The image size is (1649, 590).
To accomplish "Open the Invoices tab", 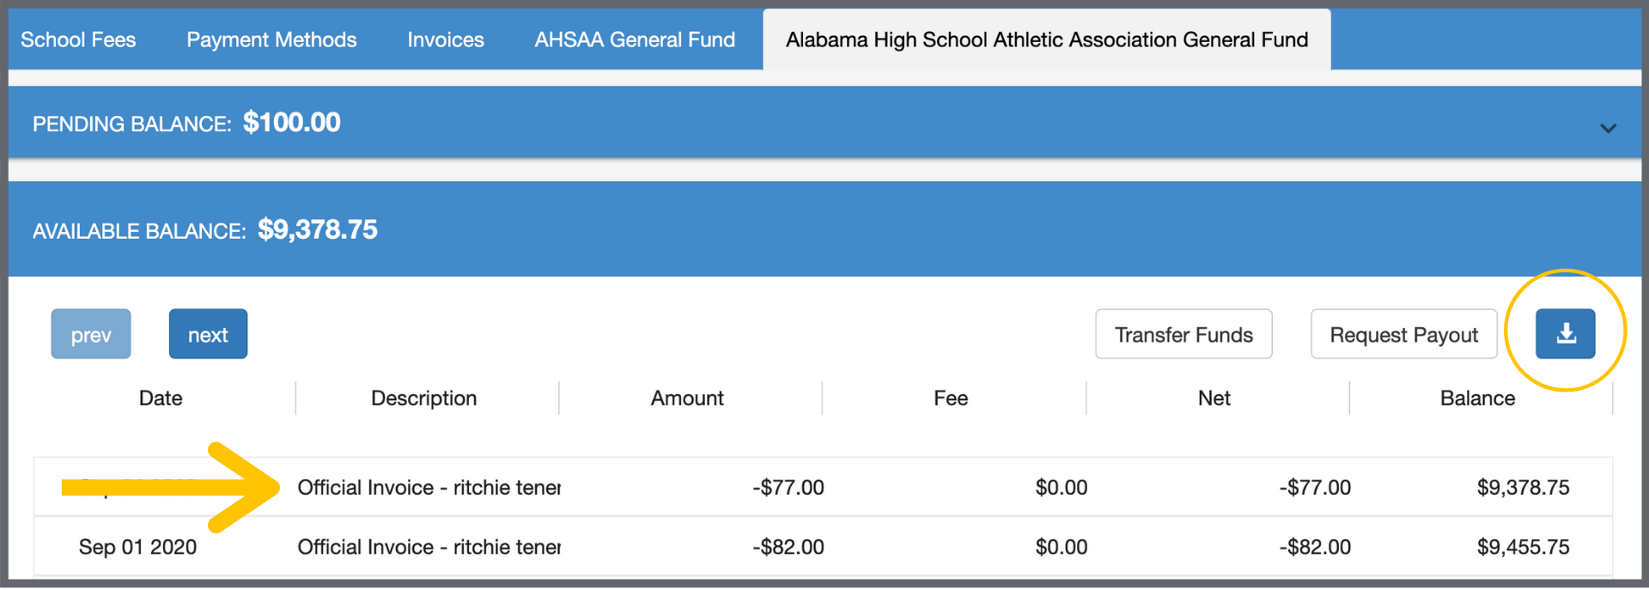I will [445, 40].
